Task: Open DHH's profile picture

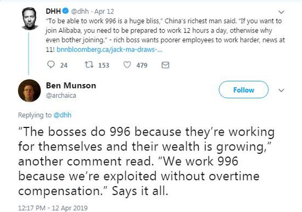Action: point(30,19)
